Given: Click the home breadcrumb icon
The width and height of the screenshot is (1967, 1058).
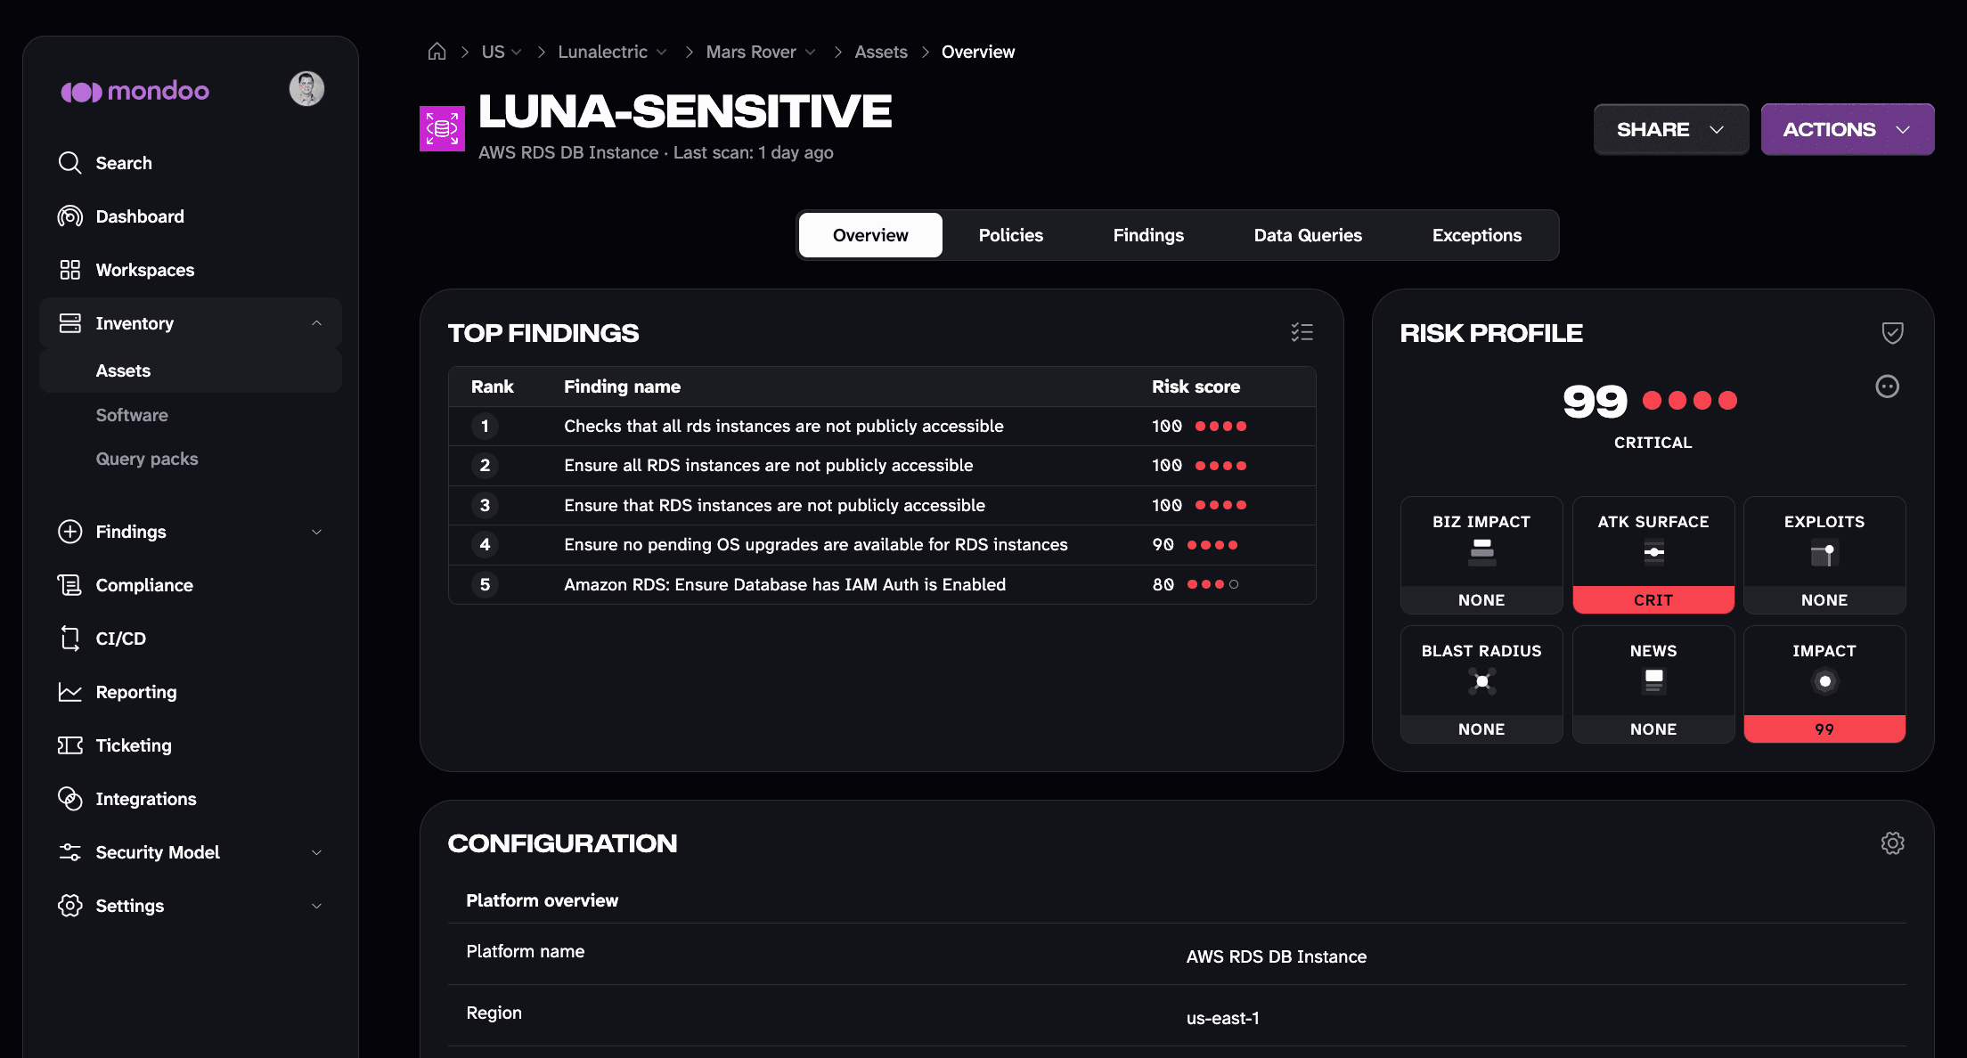Looking at the screenshot, I should coord(437,52).
